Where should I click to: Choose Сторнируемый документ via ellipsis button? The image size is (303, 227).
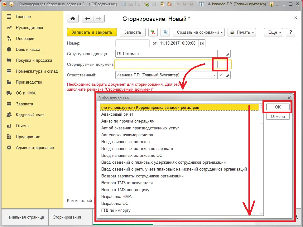click(221, 65)
